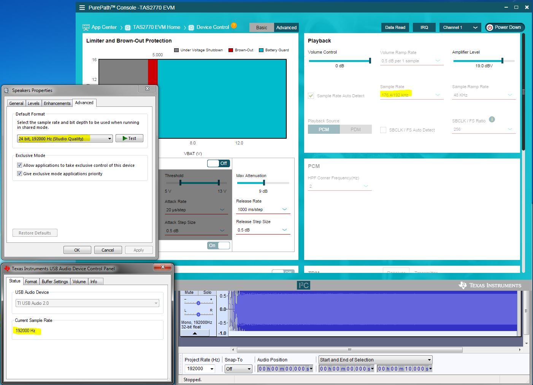Click the Brown-Out red legend swatch
533x385 pixels.
231,50
